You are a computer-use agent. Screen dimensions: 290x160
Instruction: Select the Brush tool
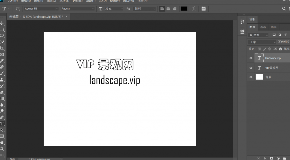(2, 73)
